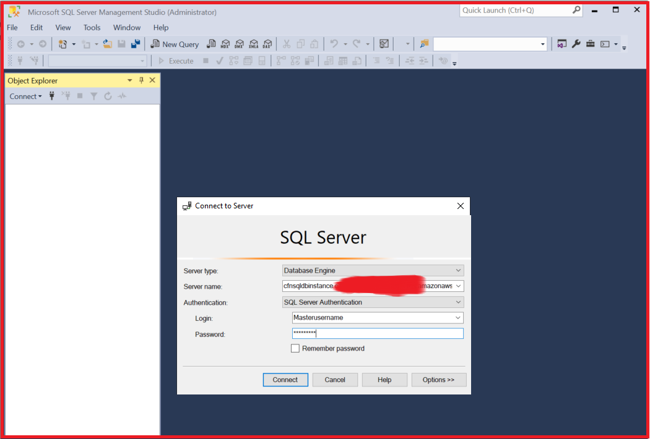The height and width of the screenshot is (439, 650).
Task: Click the Help button in the dialog
Action: click(384, 380)
